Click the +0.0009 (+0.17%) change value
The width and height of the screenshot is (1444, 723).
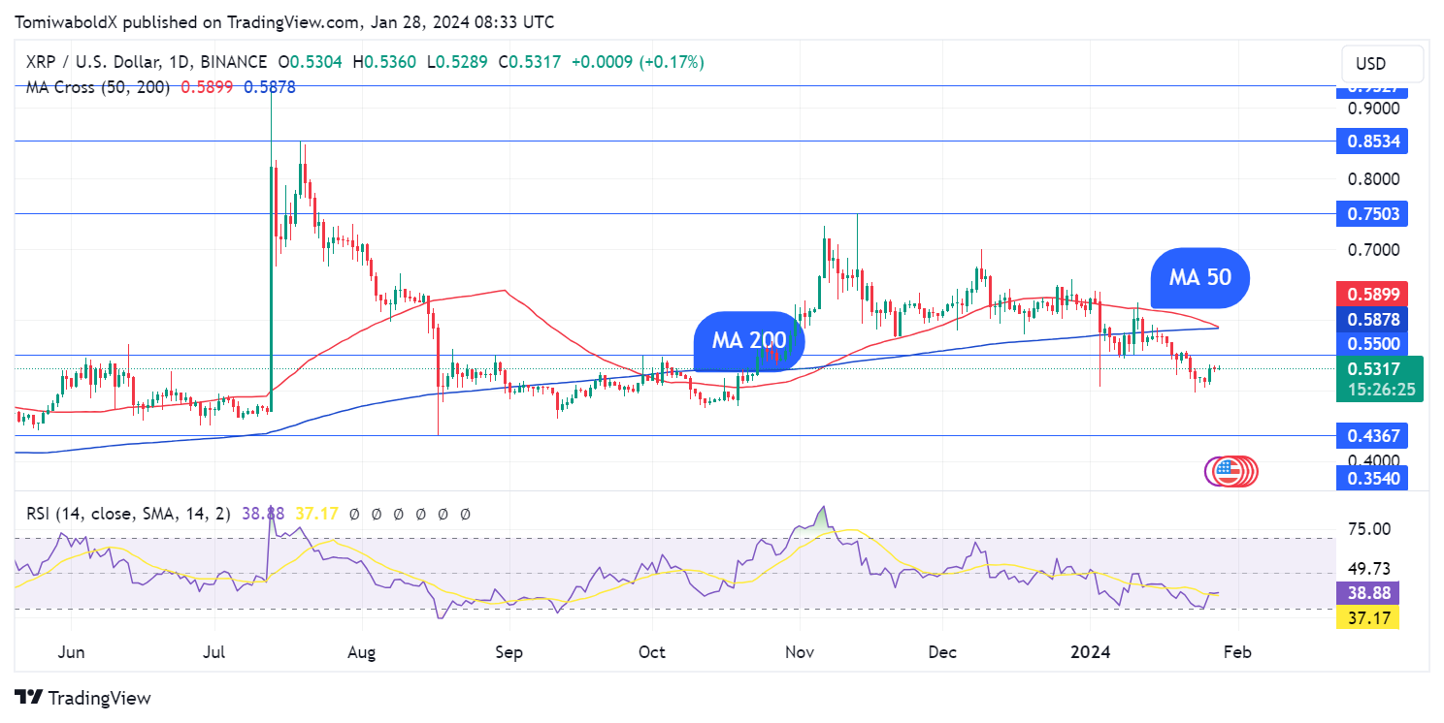click(x=638, y=62)
